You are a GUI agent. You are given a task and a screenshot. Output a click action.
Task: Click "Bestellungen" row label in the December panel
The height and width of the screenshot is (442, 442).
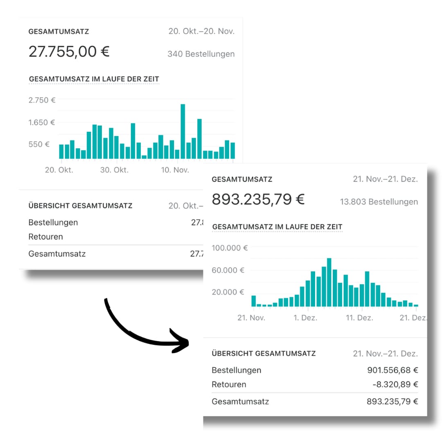point(236,370)
